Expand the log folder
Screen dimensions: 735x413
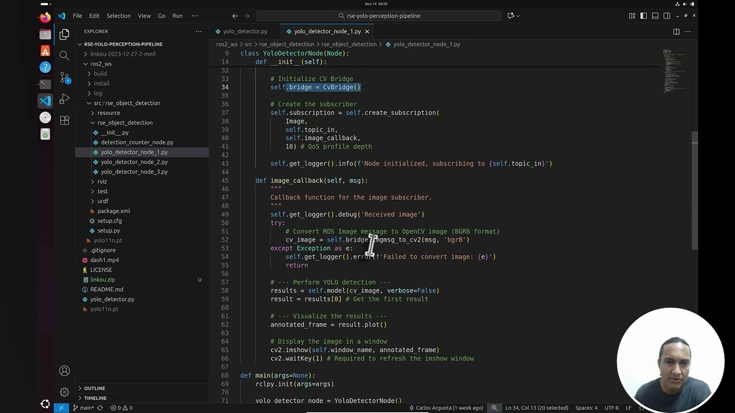(98, 93)
